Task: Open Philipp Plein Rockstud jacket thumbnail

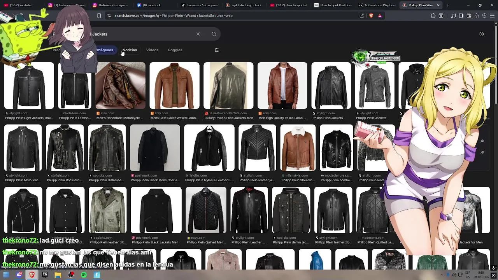Action: (x=65, y=148)
